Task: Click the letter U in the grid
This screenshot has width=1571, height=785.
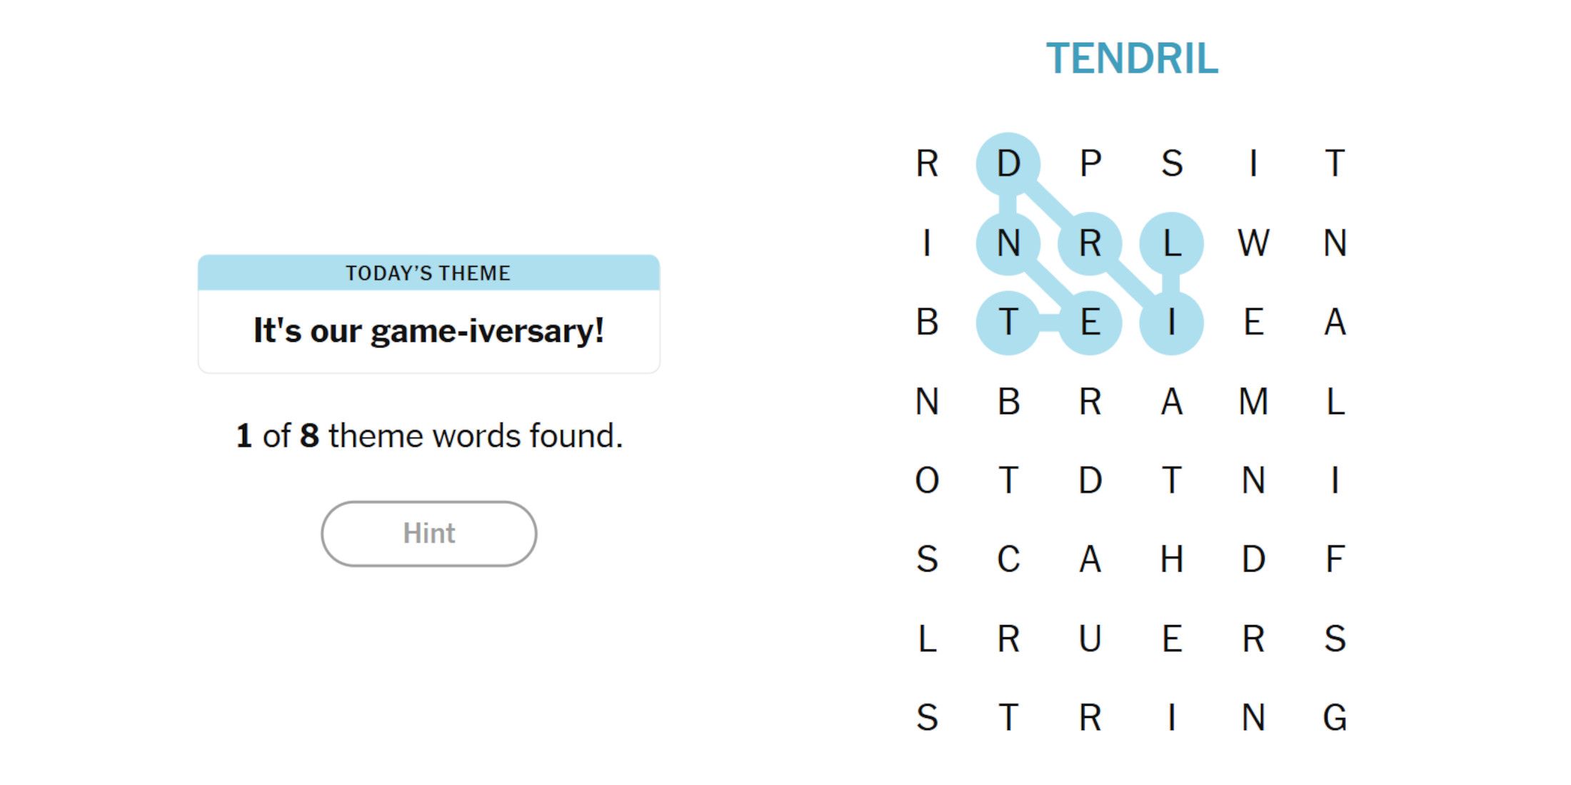Action: (x=1090, y=639)
